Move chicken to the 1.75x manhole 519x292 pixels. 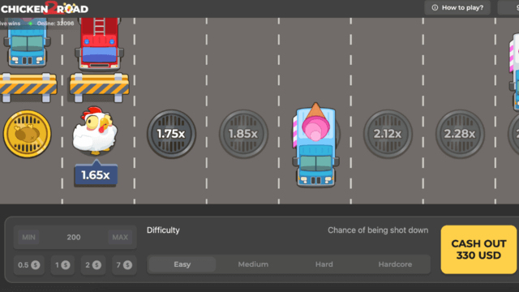(171, 134)
